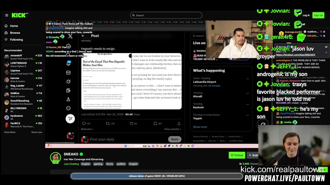
Task: Open Browse in sidebar
Action: (x=15, y=33)
